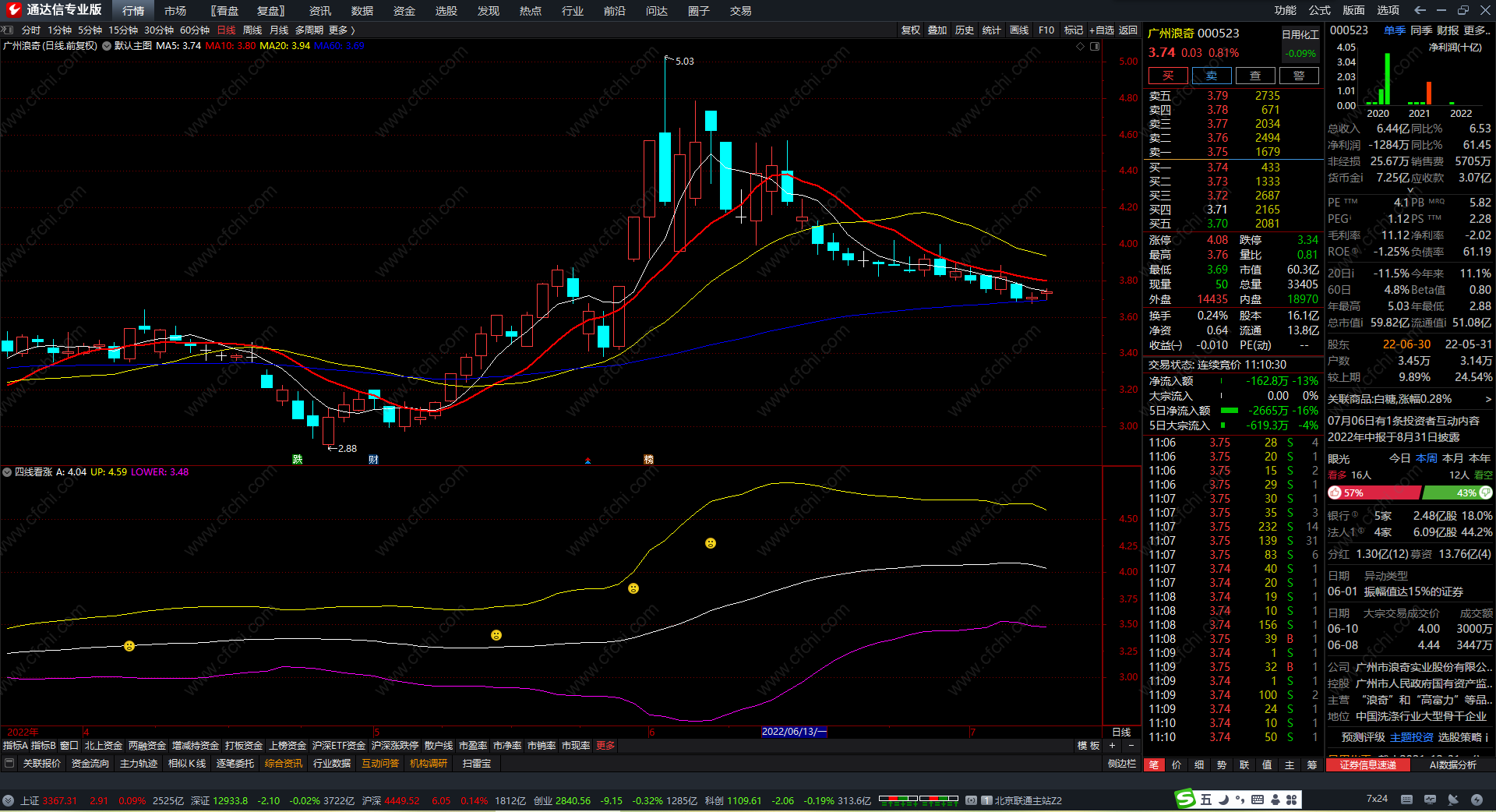Switch sentiment period to 今日
The height and width of the screenshot is (812, 1496).
[x=1399, y=458]
